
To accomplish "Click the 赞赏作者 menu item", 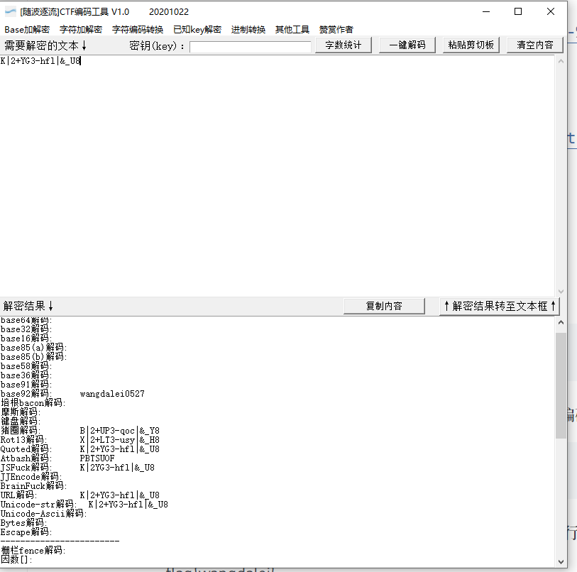I will 334,29.
